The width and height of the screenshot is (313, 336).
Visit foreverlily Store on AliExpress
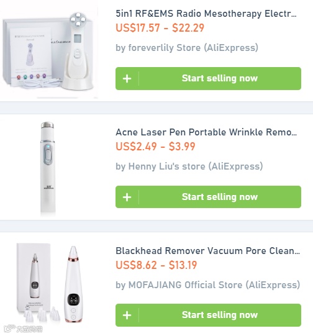[187, 48]
